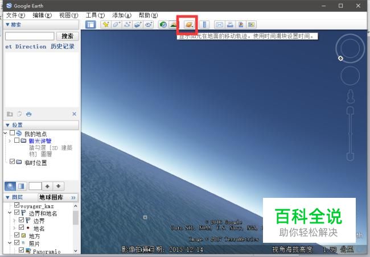This screenshot has height=257, width=370.
Task: Open the 观光游览 blue link
Action: tap(40, 141)
